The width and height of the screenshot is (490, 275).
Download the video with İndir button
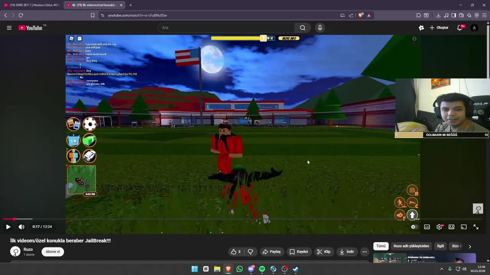coord(347,252)
